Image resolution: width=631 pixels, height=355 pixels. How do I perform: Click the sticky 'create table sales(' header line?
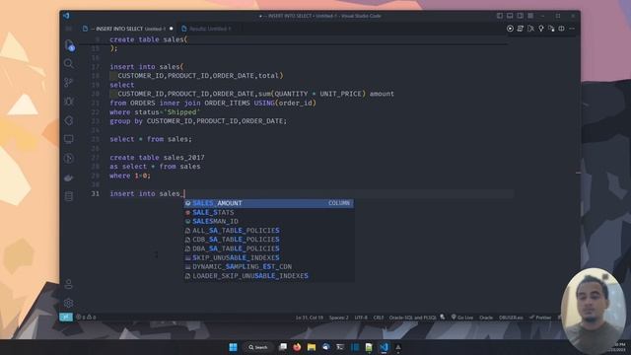click(x=149, y=39)
